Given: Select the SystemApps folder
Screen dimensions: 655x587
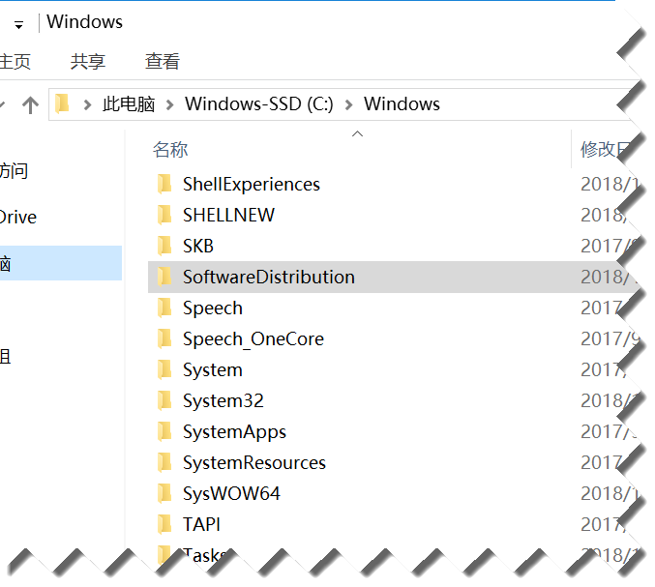Looking at the screenshot, I should [x=389, y=431].
